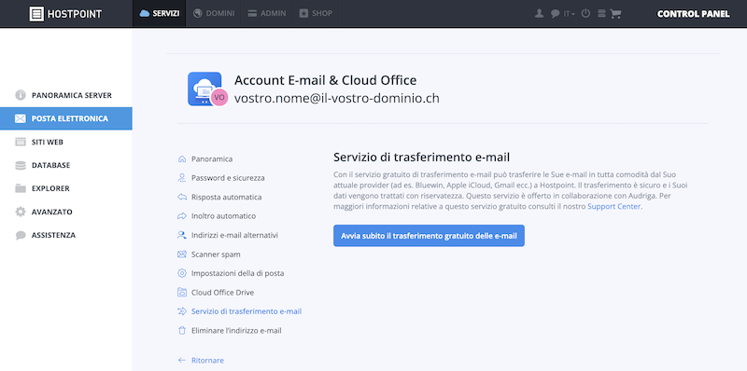The width and height of the screenshot is (747, 371).
Task: Click the Control Panel title
Action: [693, 14]
